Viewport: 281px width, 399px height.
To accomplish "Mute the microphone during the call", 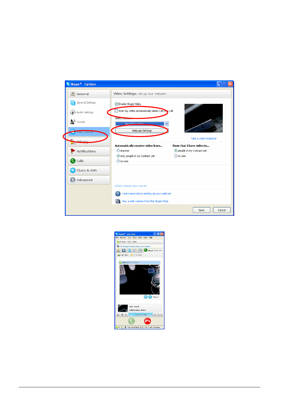I will point(122,315).
